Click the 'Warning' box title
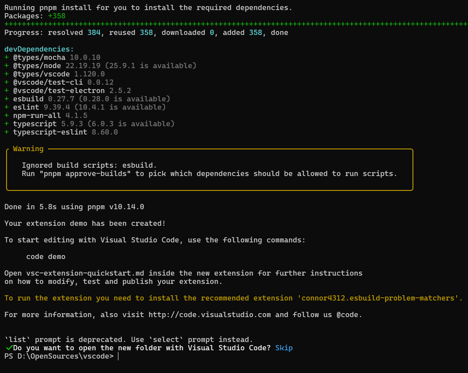 [28, 149]
